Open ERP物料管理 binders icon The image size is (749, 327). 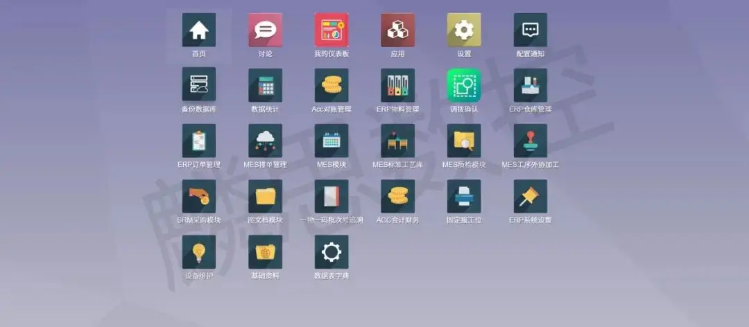coord(397,85)
